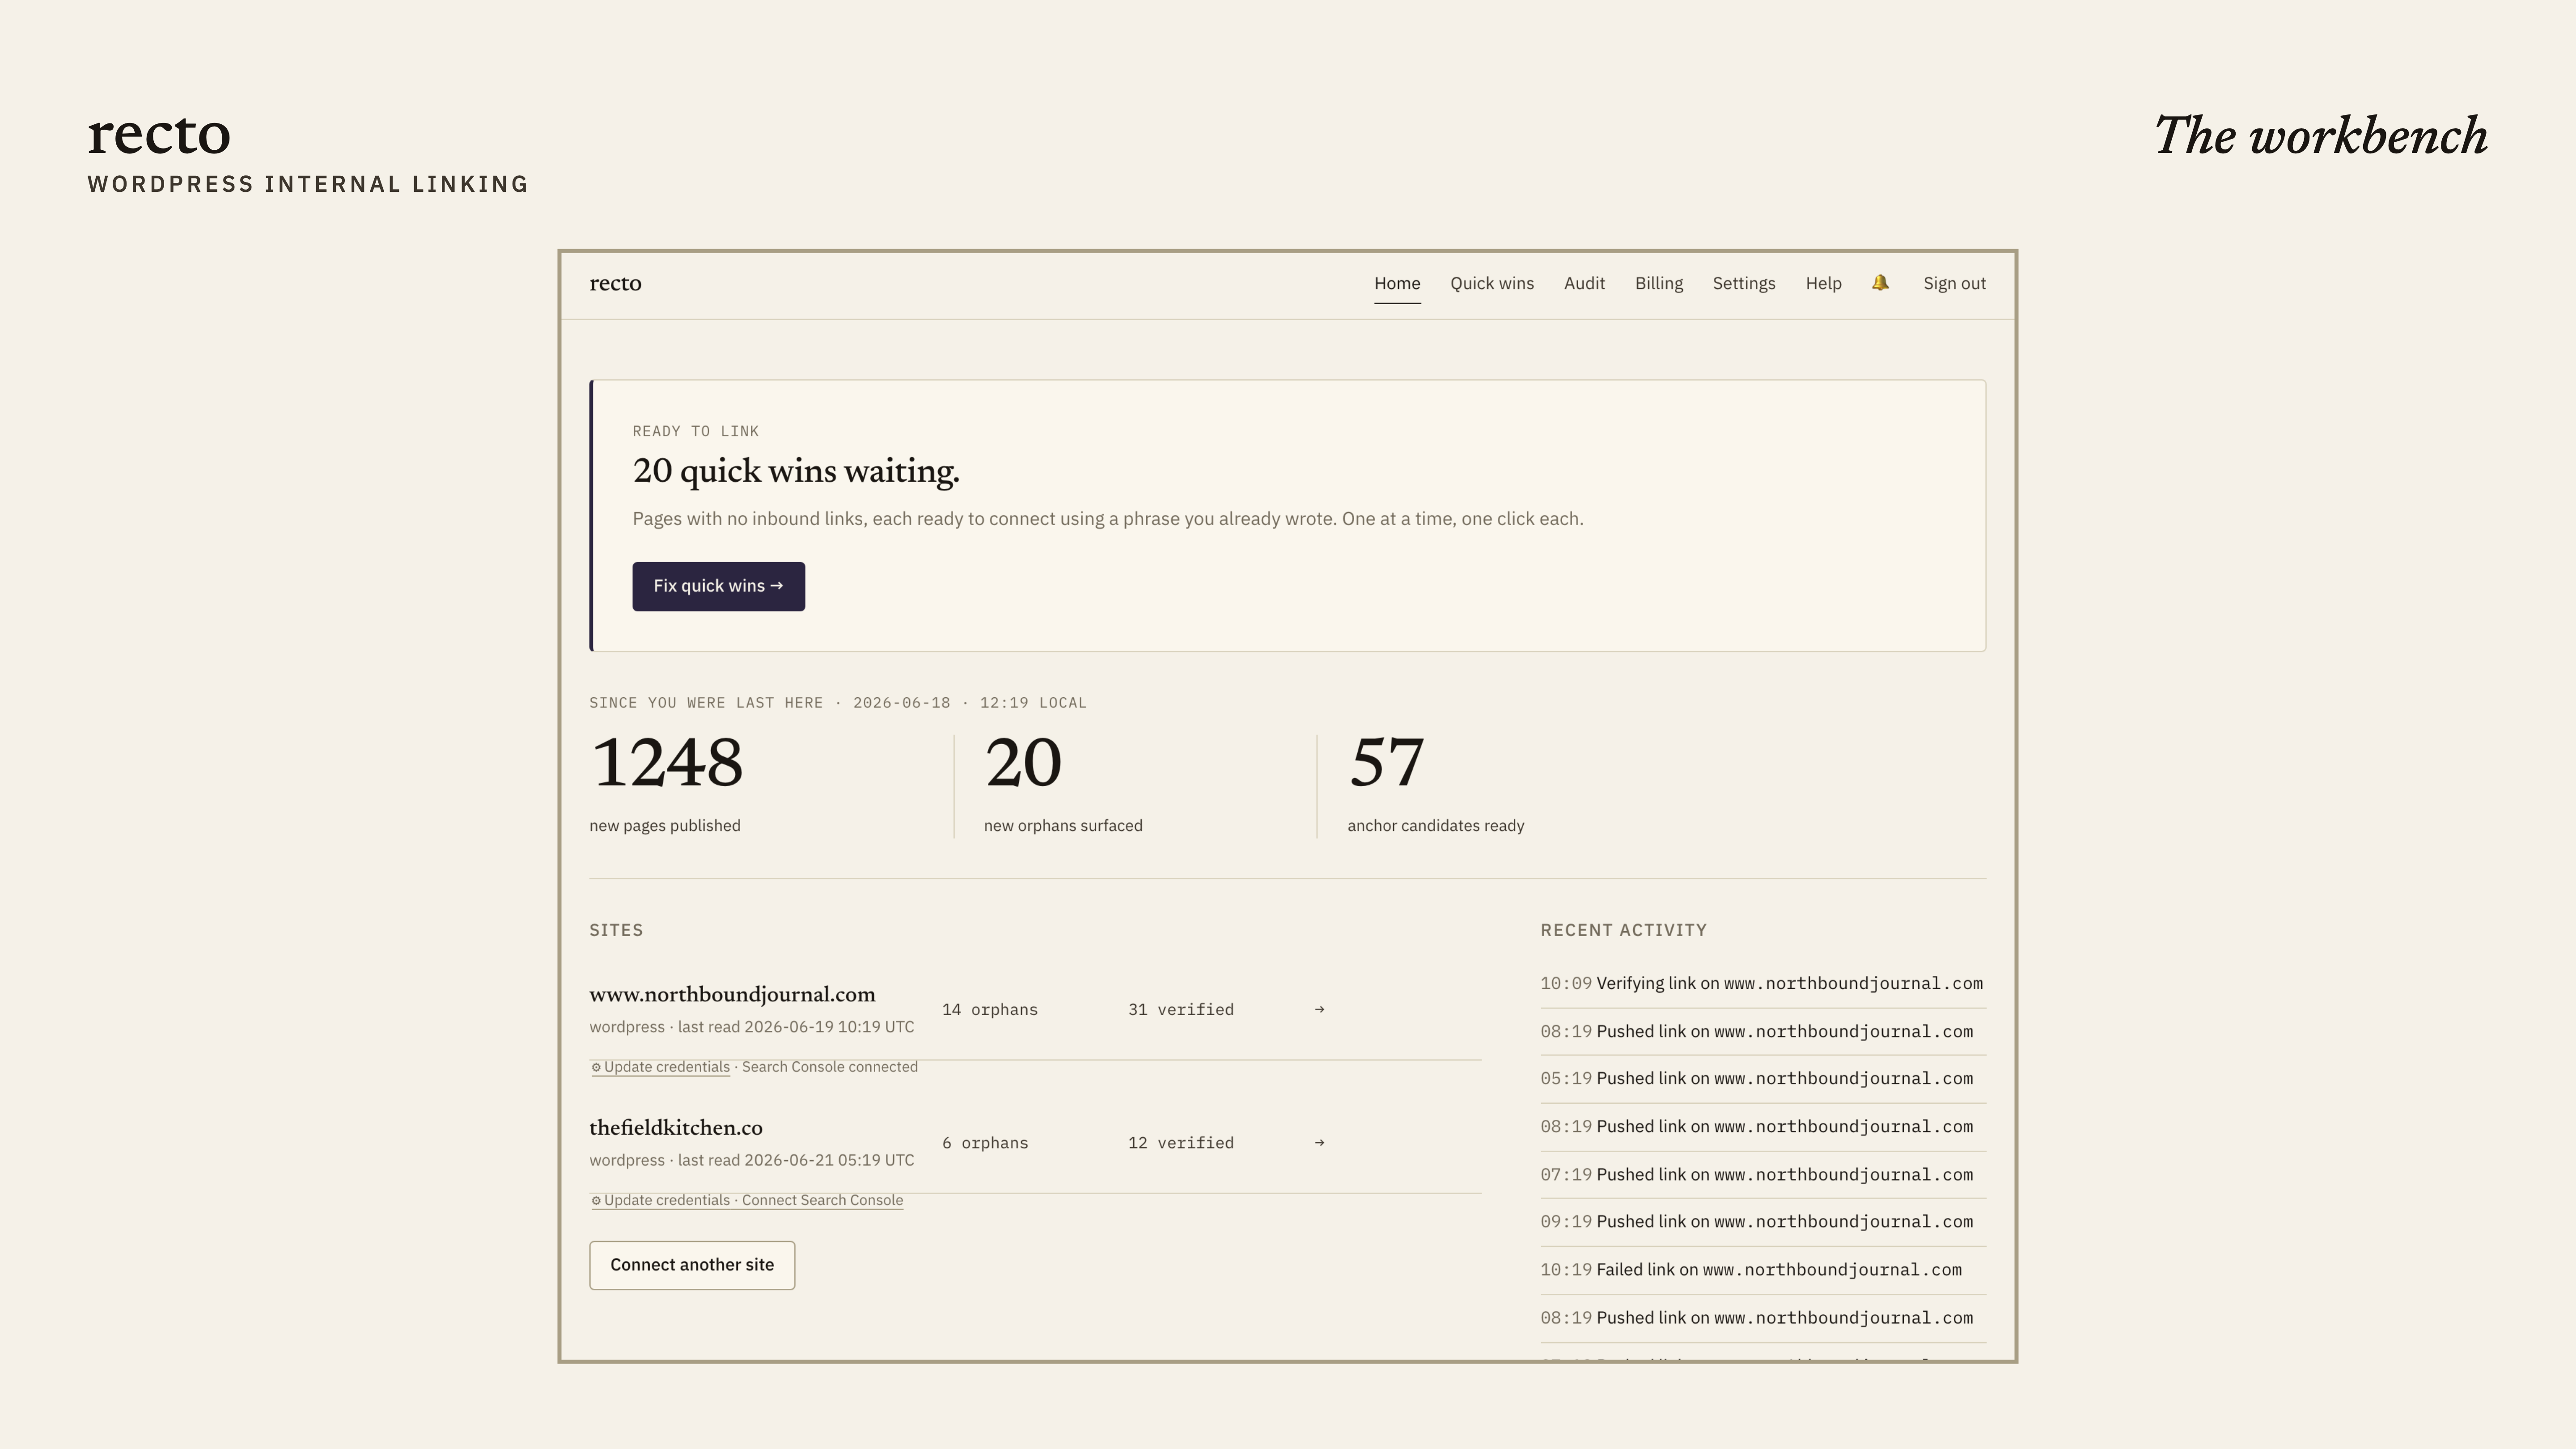
Task: Click the recto logo in the app header
Action: tap(615, 284)
